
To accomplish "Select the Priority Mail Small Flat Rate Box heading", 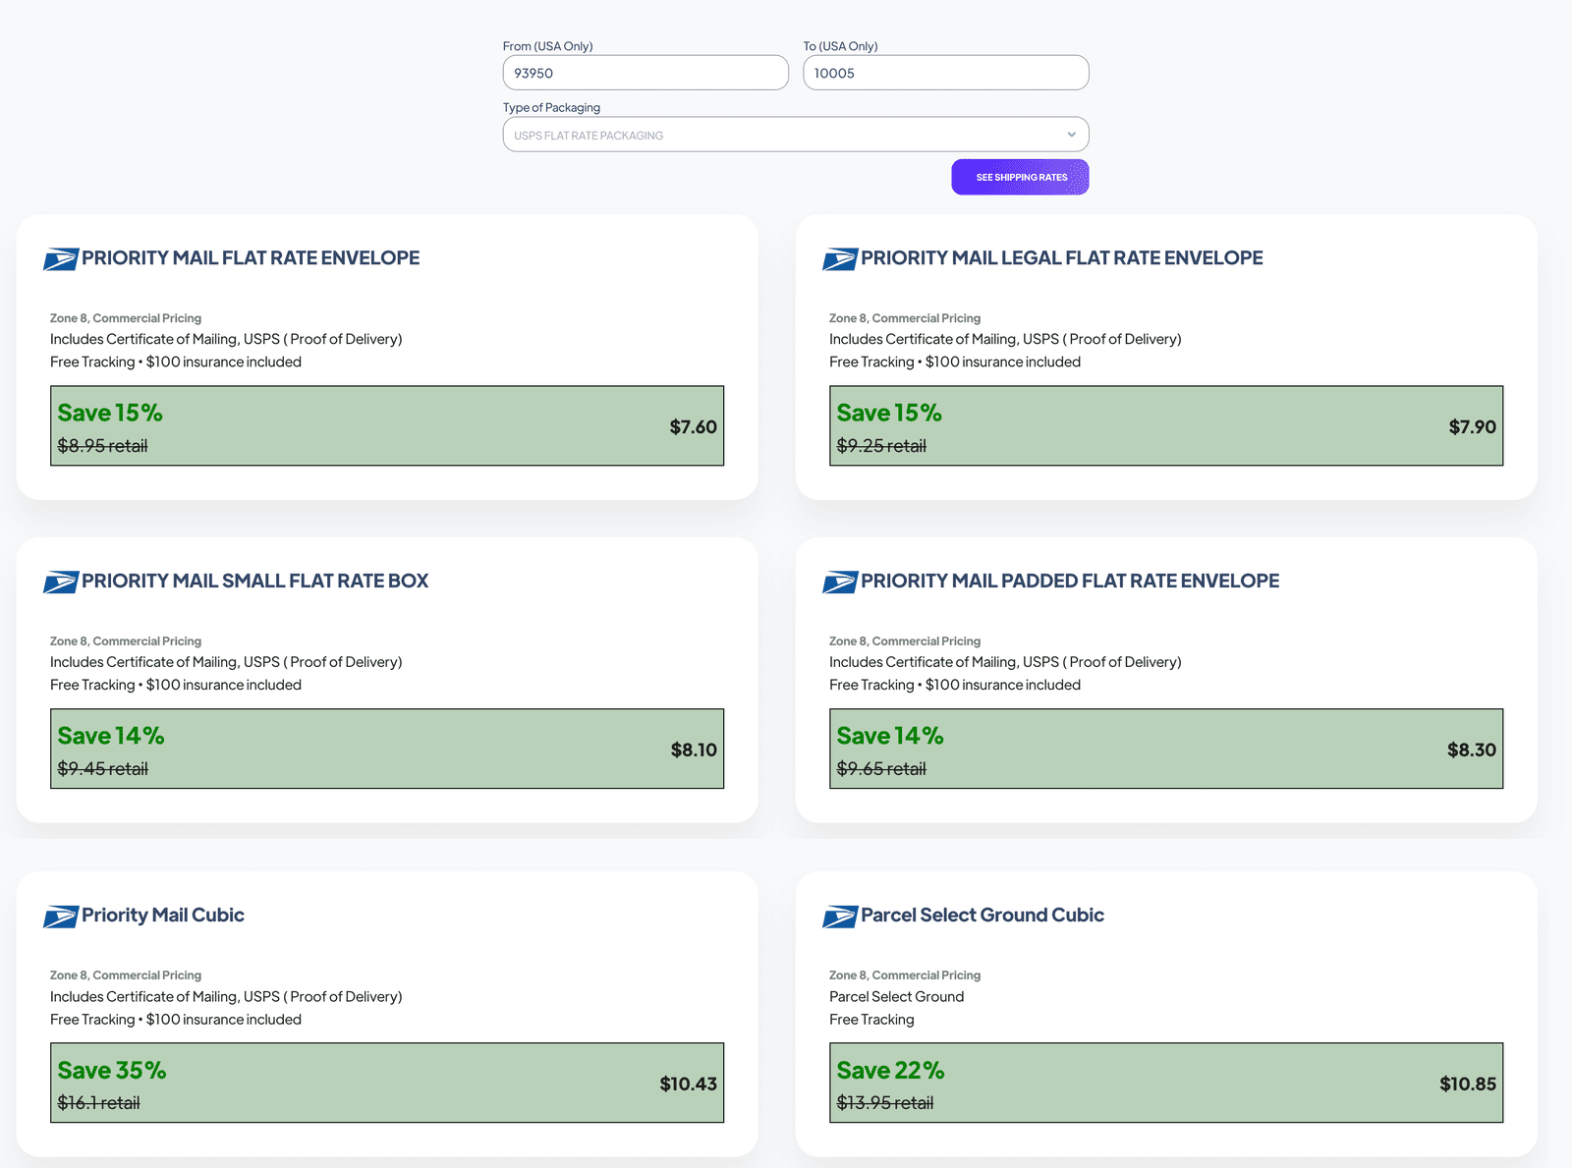I will click(255, 581).
